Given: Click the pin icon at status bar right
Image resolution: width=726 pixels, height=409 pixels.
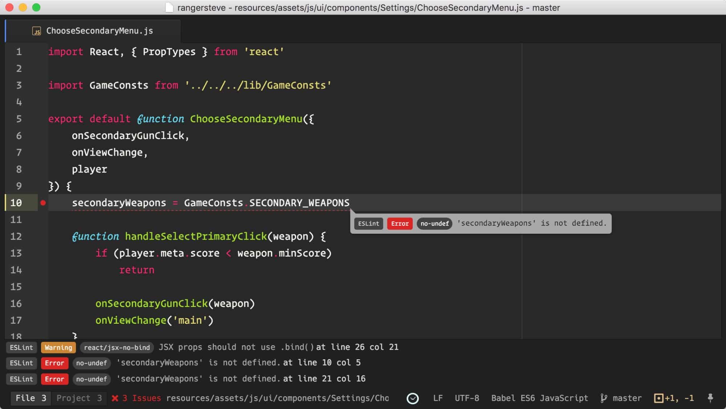Looking at the screenshot, I should 710,398.
